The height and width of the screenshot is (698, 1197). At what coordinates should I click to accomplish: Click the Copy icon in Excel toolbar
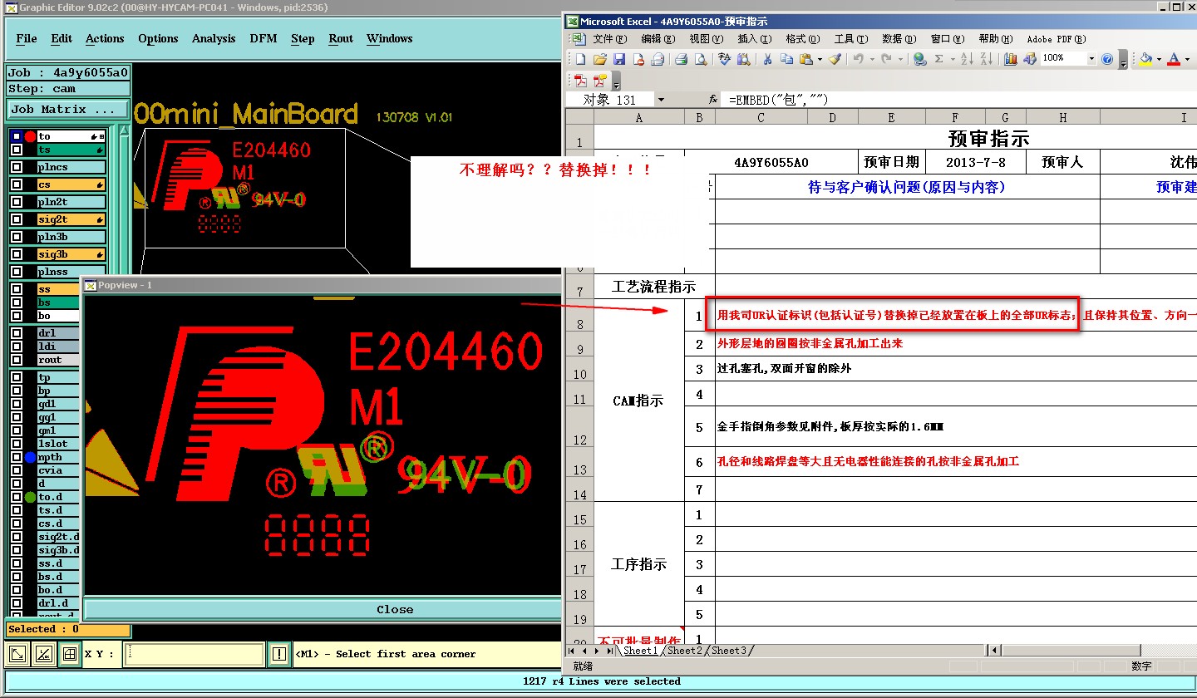coord(786,59)
